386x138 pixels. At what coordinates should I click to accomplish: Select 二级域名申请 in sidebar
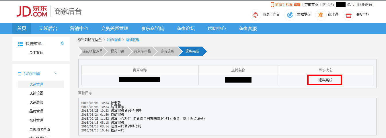(x=40, y=129)
